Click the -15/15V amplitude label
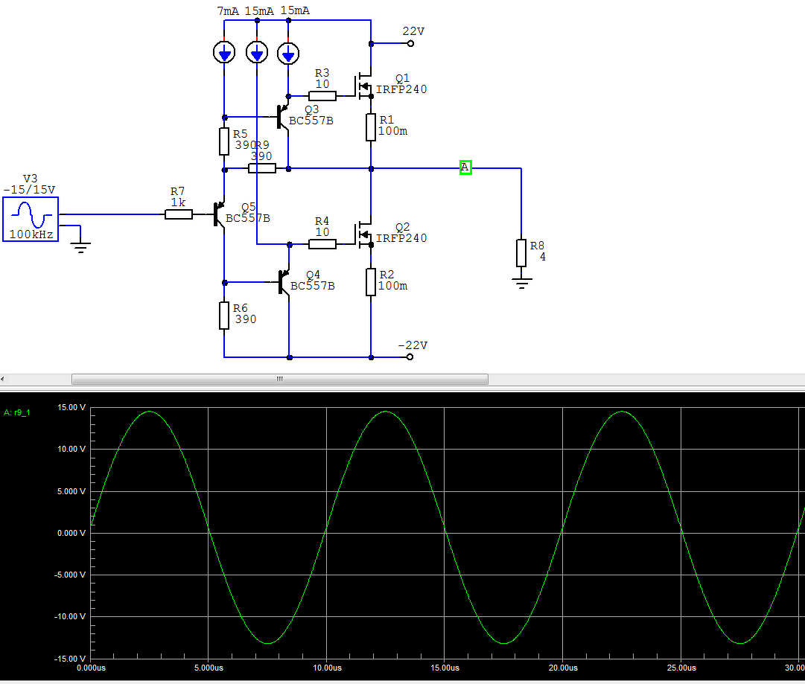Image resolution: width=805 pixels, height=684 pixels. click(29, 190)
